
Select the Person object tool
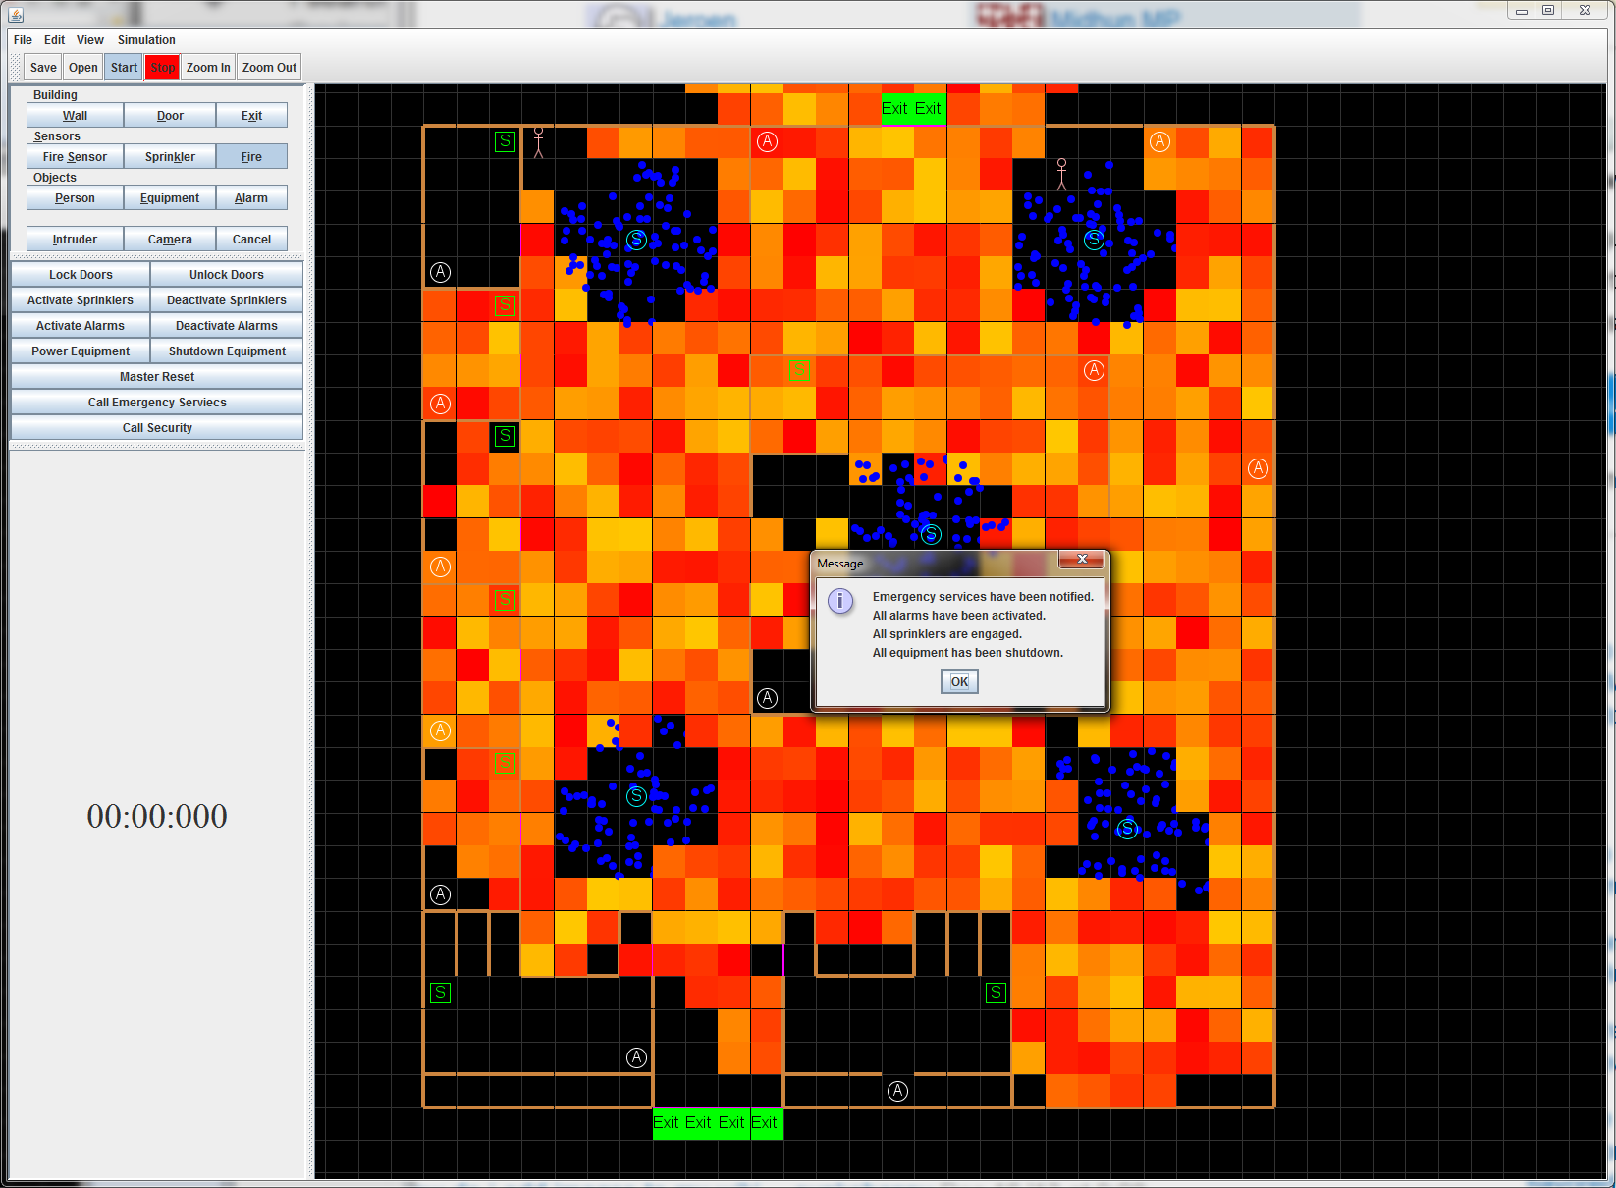tap(76, 197)
